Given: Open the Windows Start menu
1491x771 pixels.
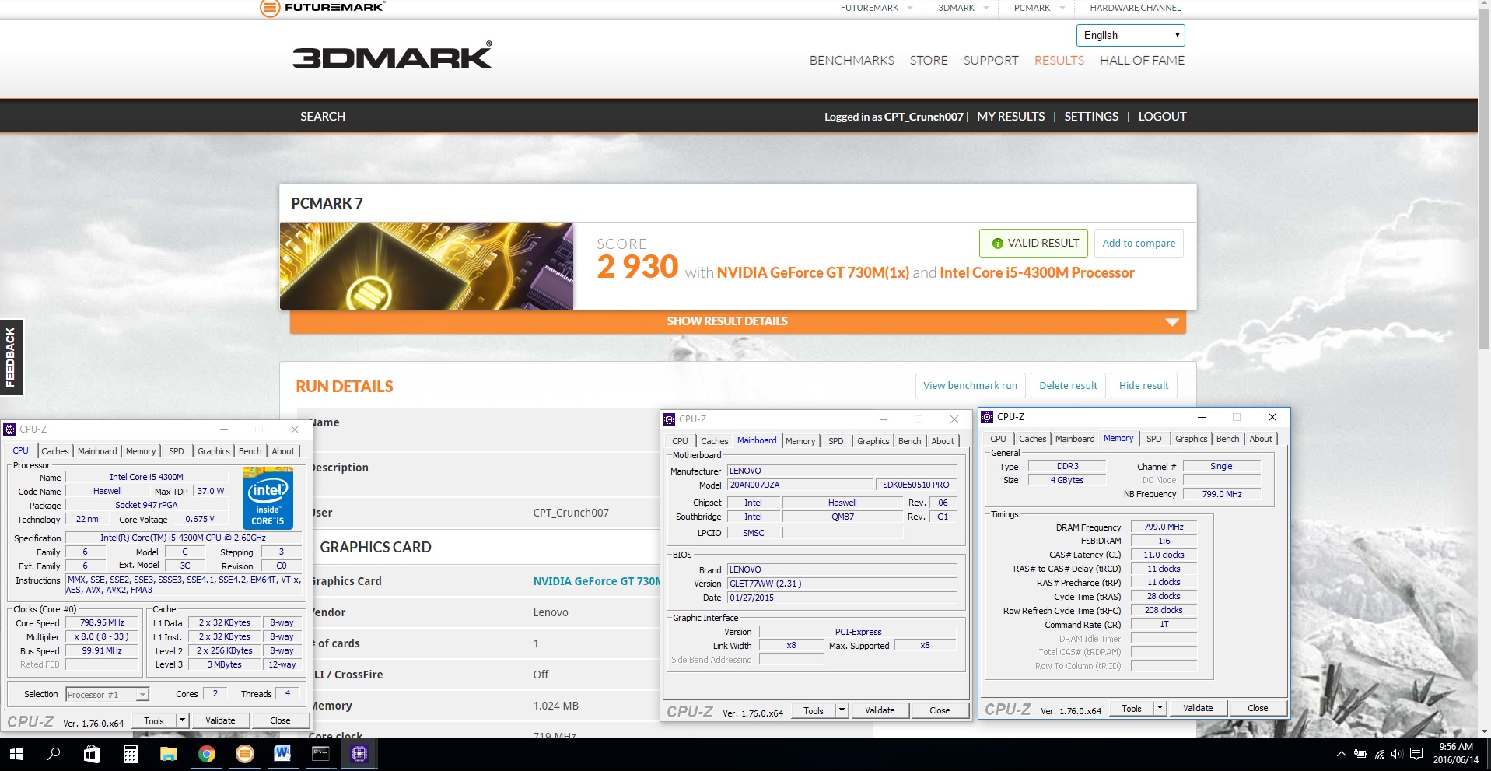Looking at the screenshot, I should [x=16, y=754].
